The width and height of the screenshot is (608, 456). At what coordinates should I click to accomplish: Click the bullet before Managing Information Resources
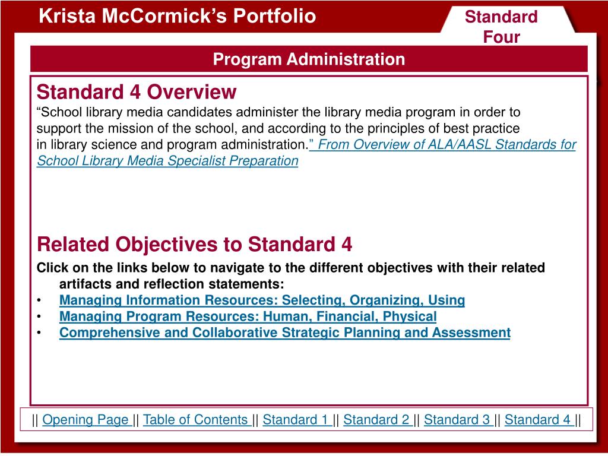39,300
